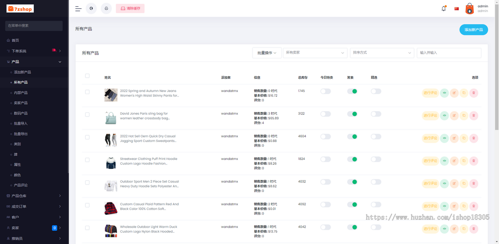Open the 批量操作 dropdown

point(267,53)
